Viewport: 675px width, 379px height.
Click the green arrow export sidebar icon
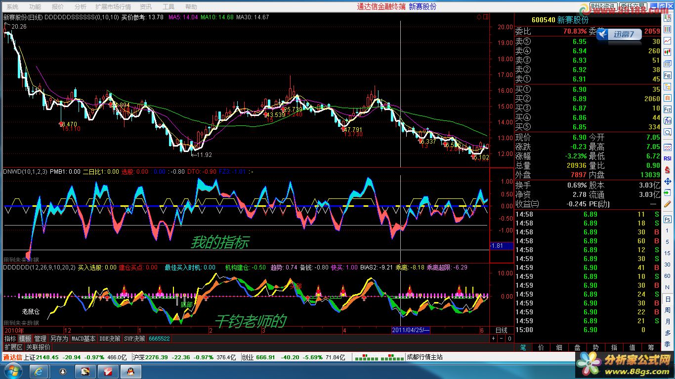coord(668,193)
